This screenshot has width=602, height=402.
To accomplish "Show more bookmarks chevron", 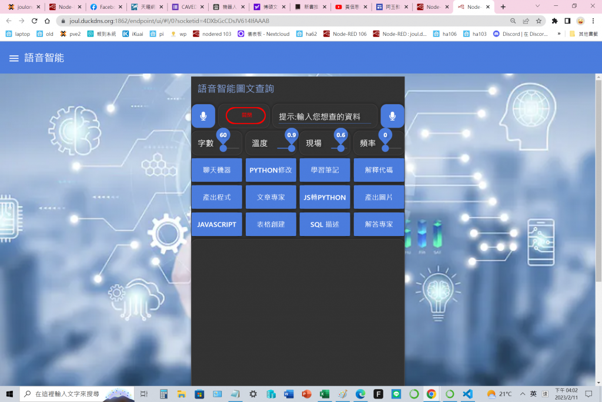I will pos(558,34).
